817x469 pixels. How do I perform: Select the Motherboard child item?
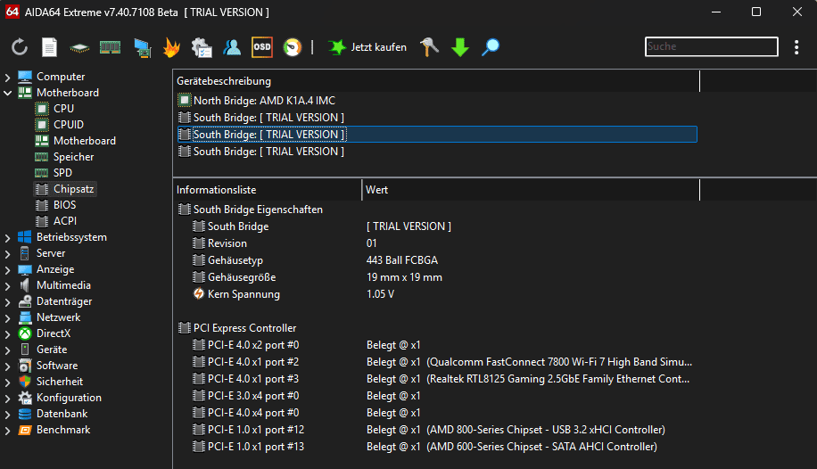point(85,141)
